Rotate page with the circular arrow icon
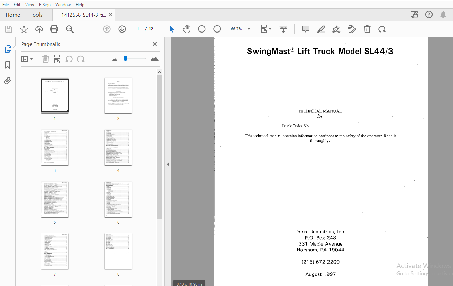This screenshot has width=453, height=286. 382,29
